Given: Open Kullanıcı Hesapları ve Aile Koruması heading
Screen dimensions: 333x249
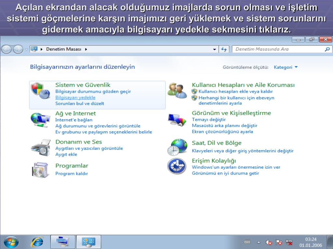Looking at the screenshot, I should [243, 85].
